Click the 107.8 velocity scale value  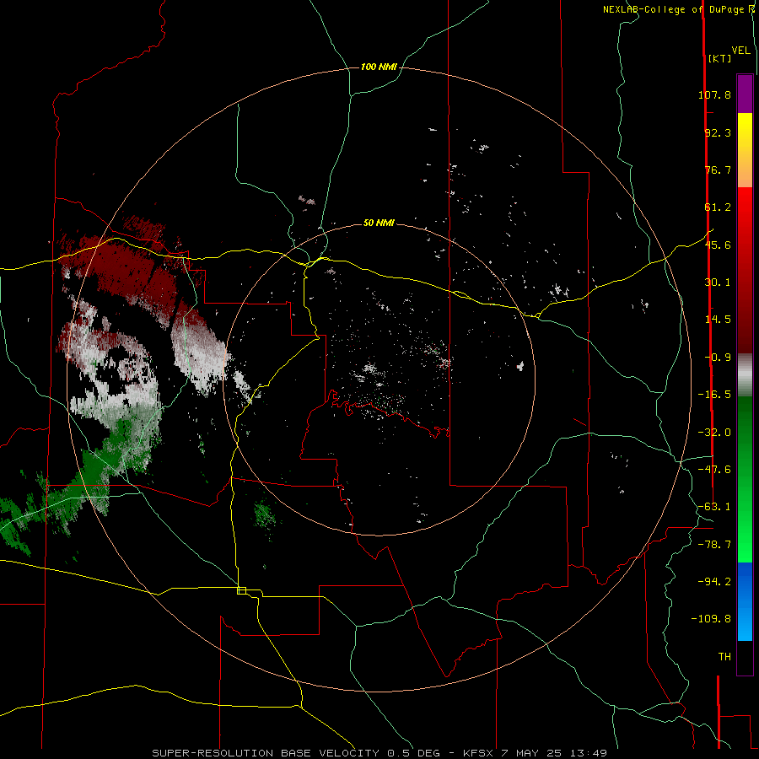click(x=714, y=94)
